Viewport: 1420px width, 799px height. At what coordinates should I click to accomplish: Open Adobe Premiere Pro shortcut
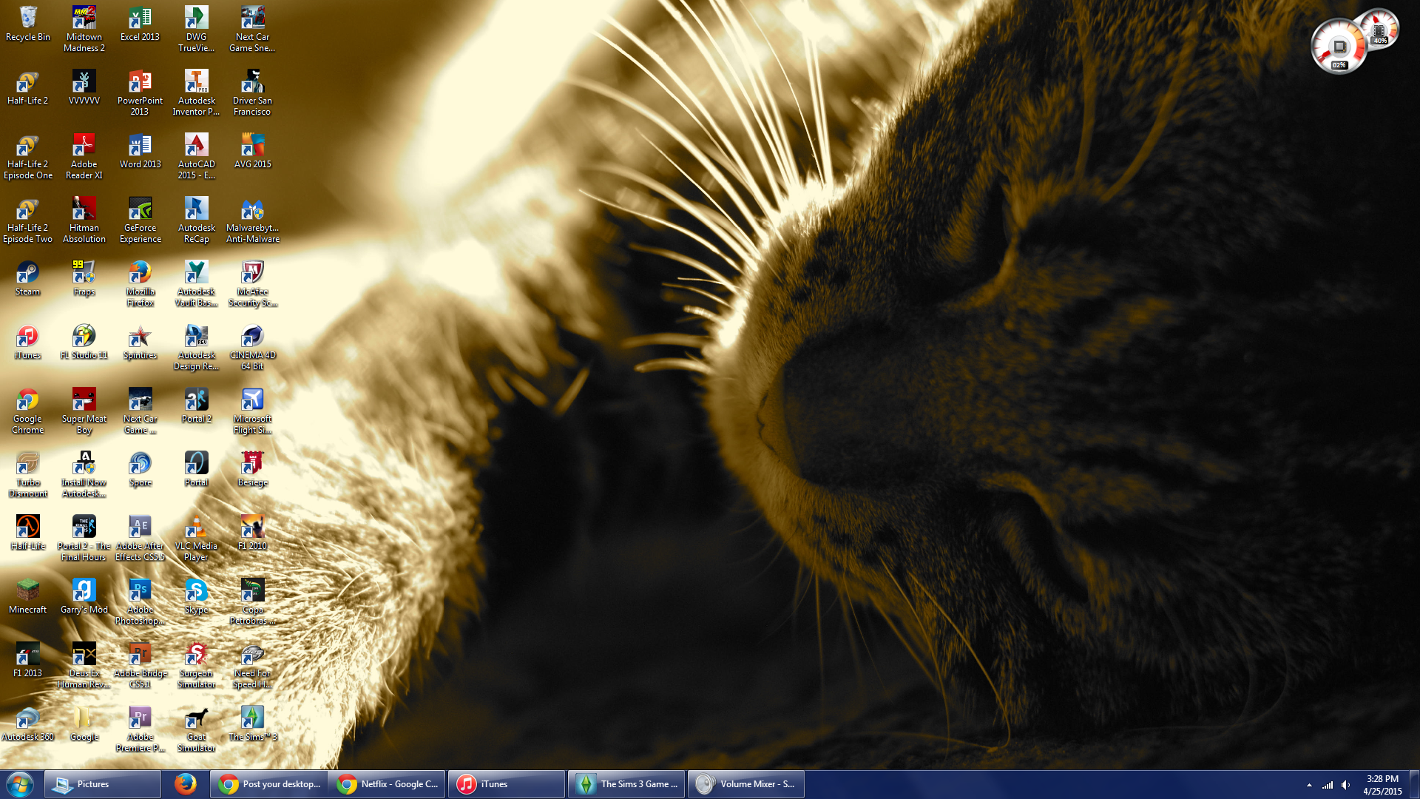(x=141, y=729)
